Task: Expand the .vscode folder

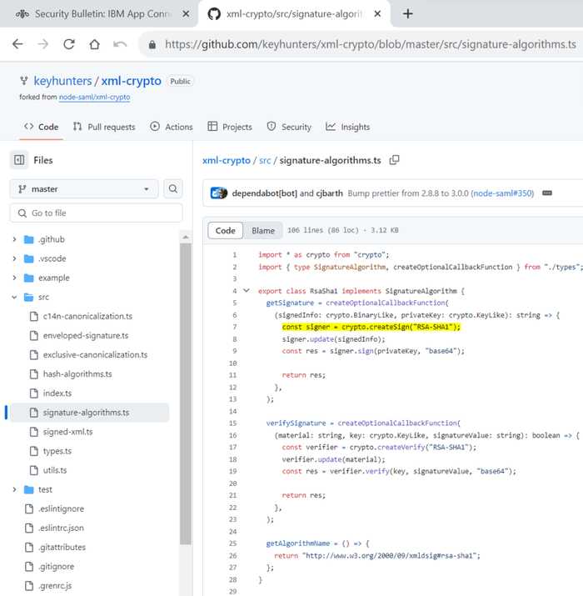Action: coord(14,258)
